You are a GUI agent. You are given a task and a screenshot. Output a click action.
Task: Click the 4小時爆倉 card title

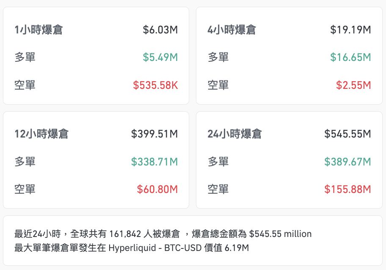(232, 30)
